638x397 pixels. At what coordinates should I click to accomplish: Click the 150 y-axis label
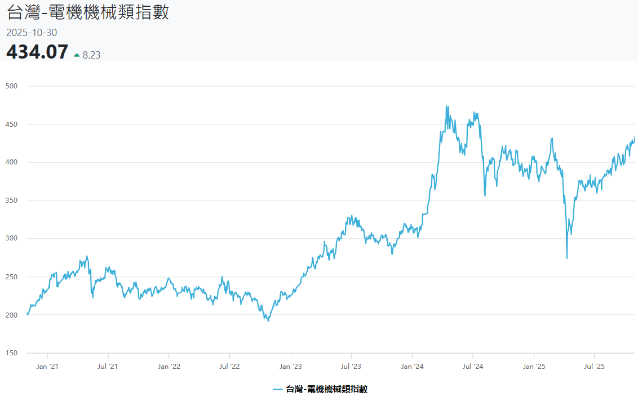11,353
